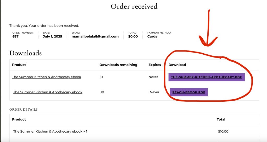Click the Downloads section heading
Viewport: 267px width, 142px height.
(26, 53)
